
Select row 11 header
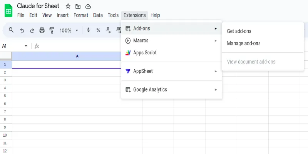click(6, 143)
